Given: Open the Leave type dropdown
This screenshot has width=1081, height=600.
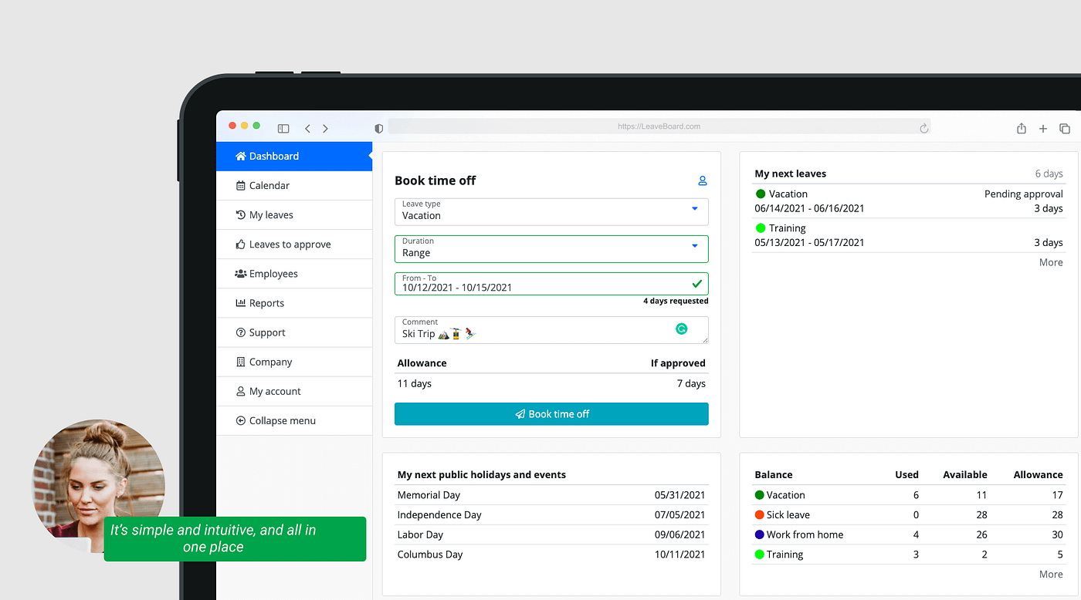Looking at the screenshot, I should coord(551,211).
